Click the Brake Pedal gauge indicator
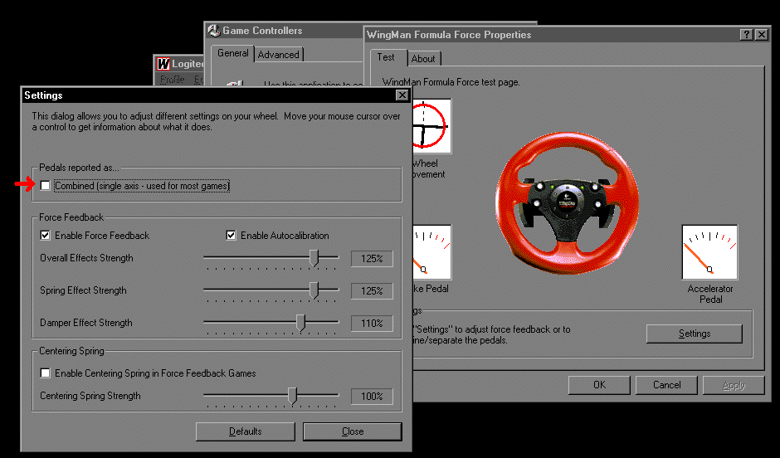The image size is (780, 458). click(431, 252)
